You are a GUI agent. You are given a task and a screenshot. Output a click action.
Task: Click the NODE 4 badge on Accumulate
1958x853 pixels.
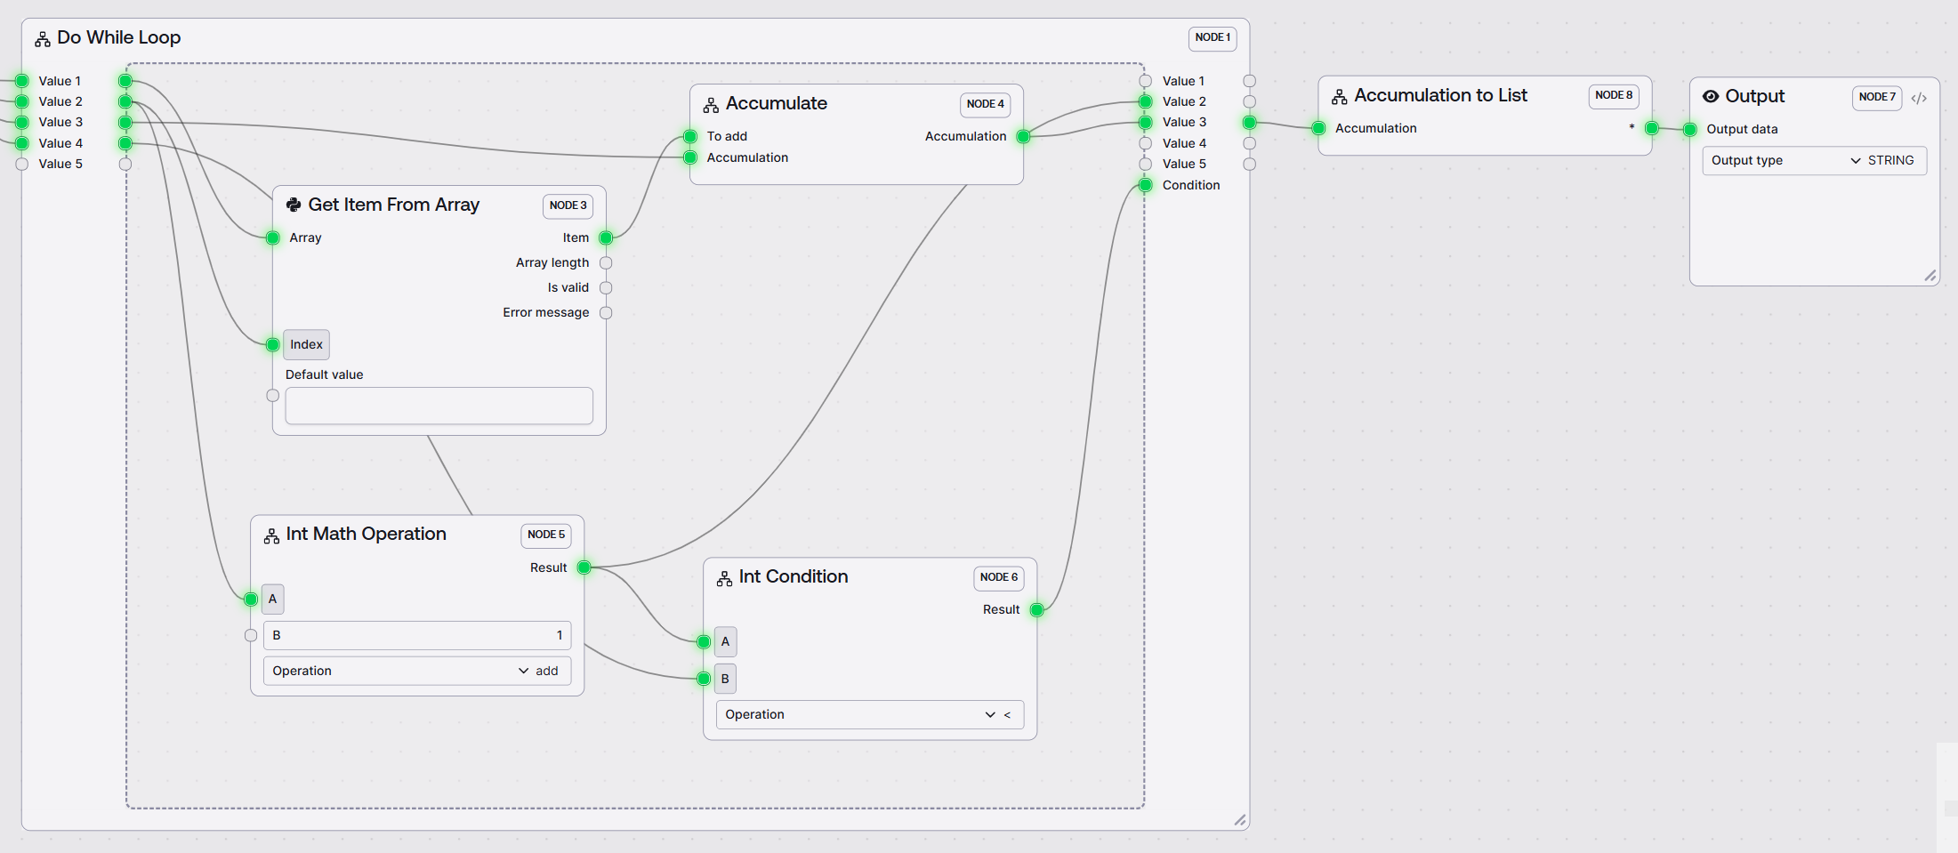pos(985,105)
